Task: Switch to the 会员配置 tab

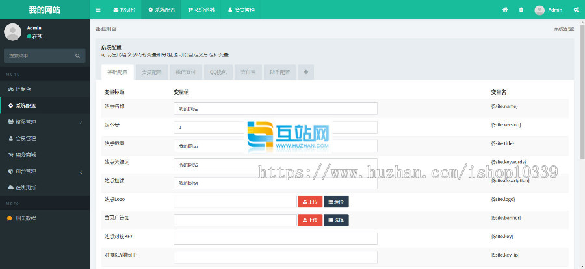Action: [151, 72]
